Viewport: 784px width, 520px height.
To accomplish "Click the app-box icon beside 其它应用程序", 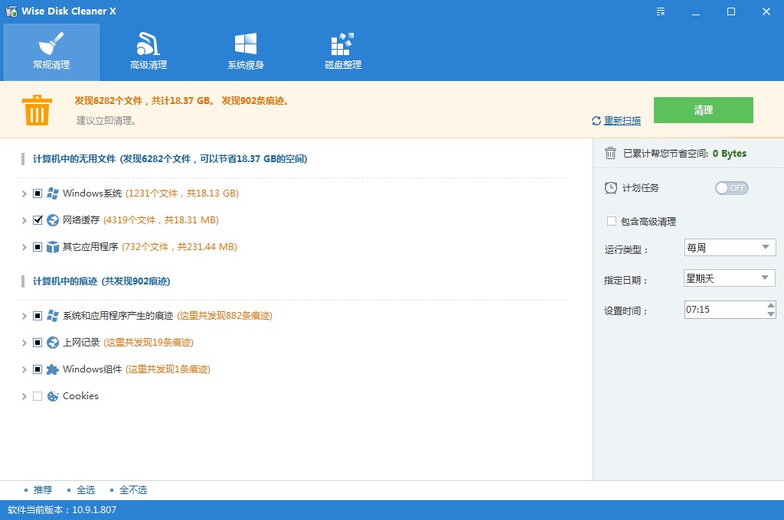I will (52, 247).
